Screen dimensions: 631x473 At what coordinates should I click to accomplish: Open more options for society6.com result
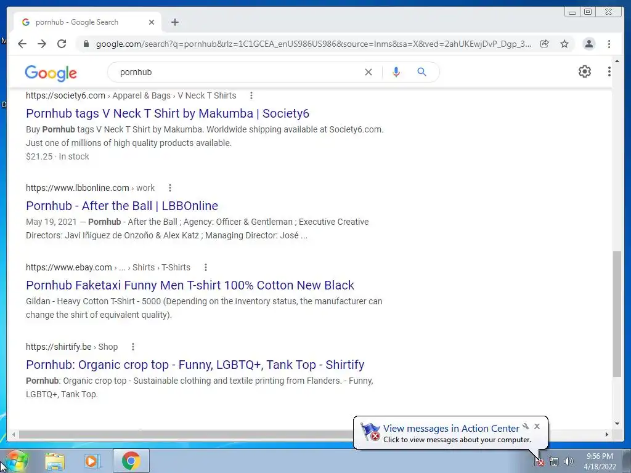(251, 95)
